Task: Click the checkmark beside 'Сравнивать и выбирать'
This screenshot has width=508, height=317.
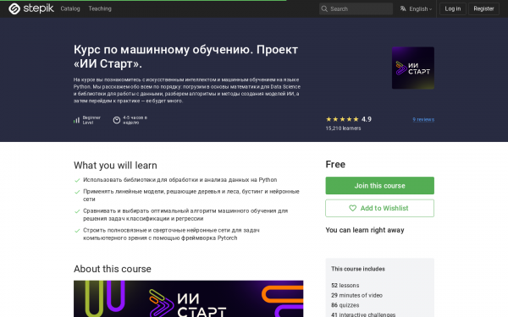Action: tap(77, 211)
